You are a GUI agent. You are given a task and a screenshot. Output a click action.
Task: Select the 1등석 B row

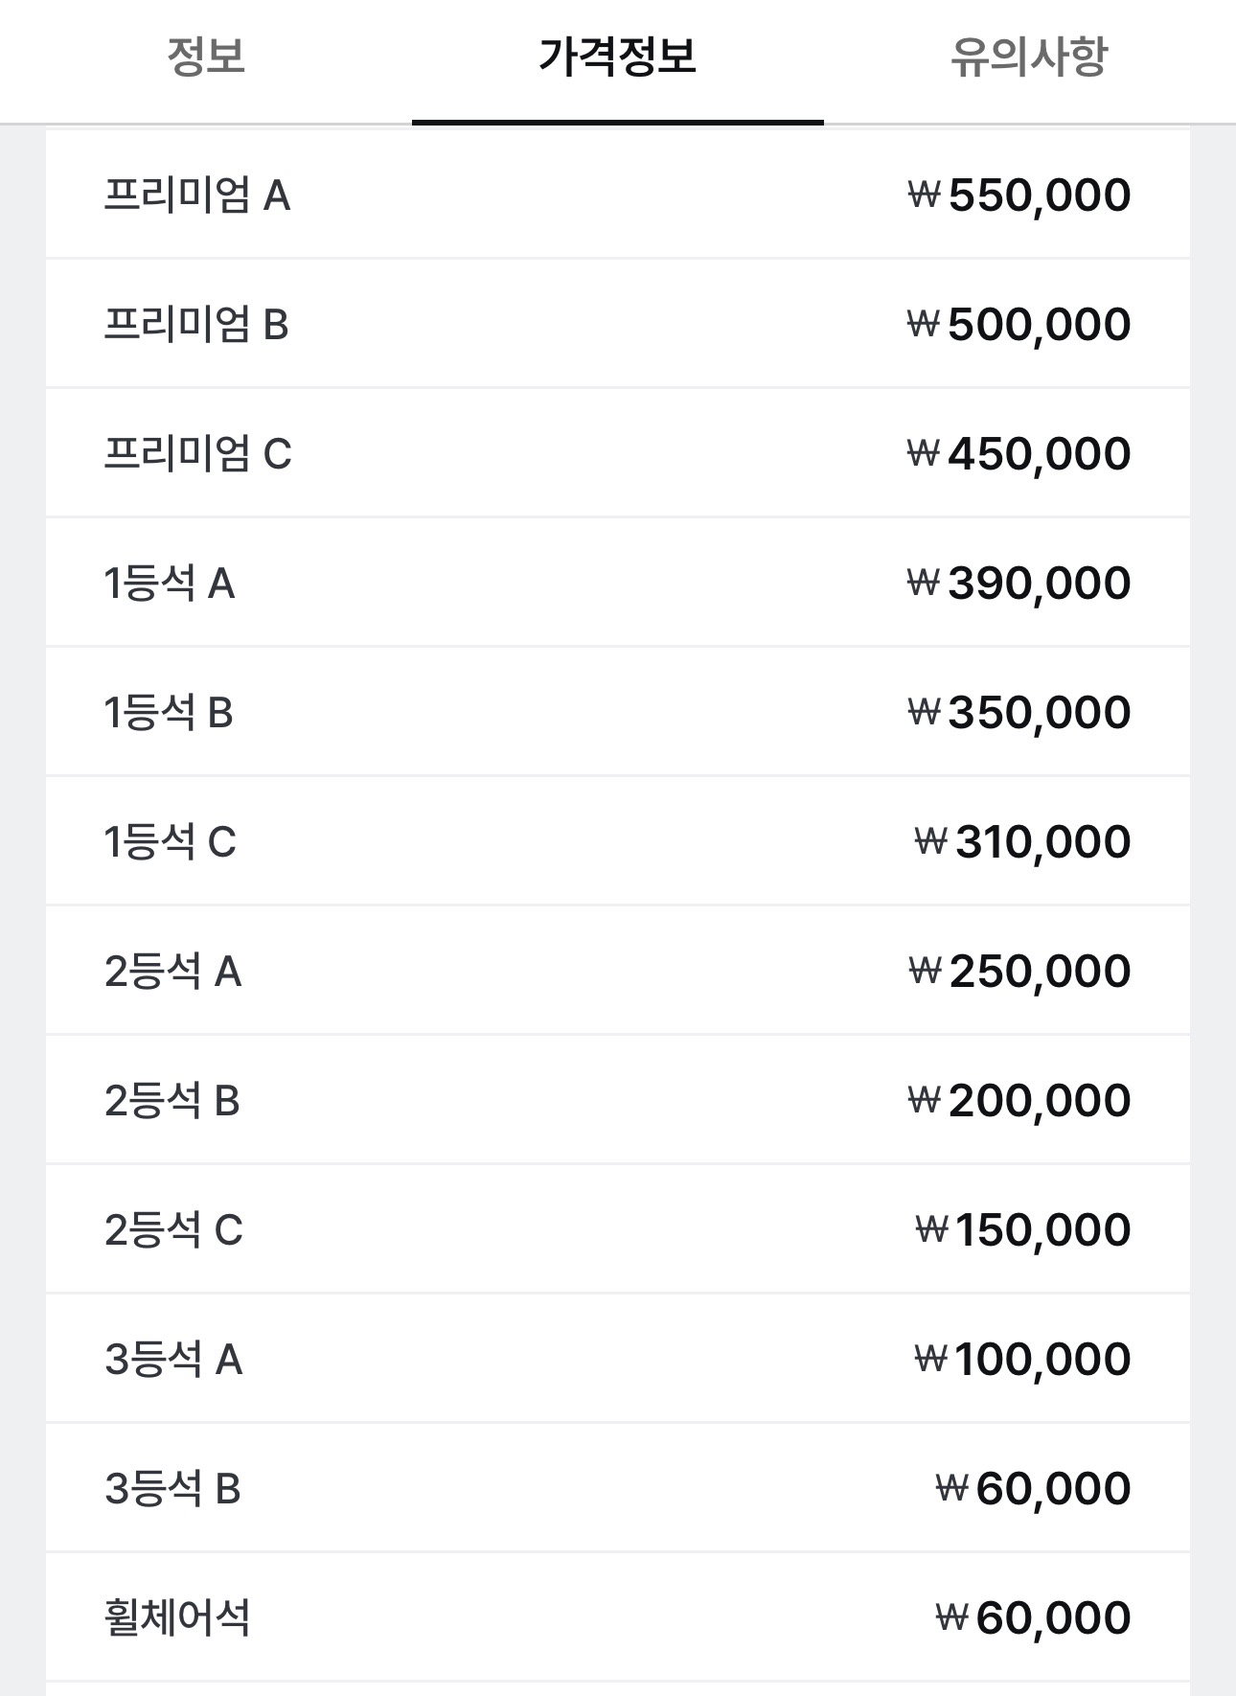tap(618, 712)
